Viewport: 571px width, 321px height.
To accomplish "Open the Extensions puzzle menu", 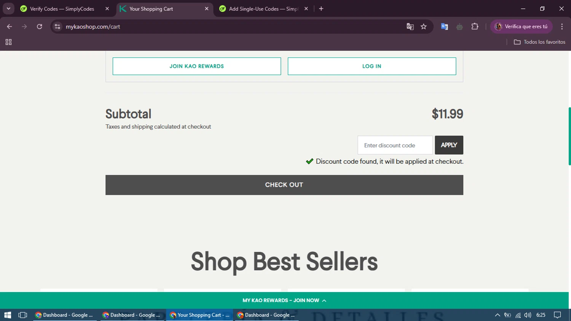I will [x=475, y=27].
